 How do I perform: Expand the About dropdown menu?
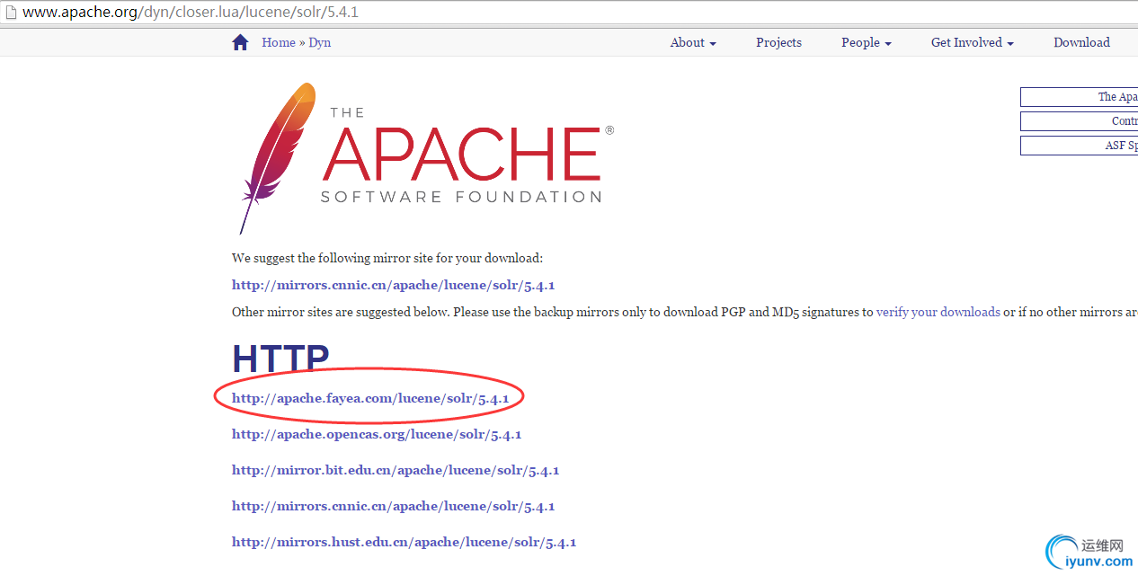[693, 42]
